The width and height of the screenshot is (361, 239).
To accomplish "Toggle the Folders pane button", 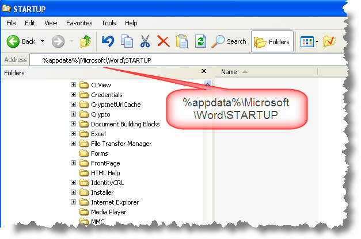I will pos(272,41).
